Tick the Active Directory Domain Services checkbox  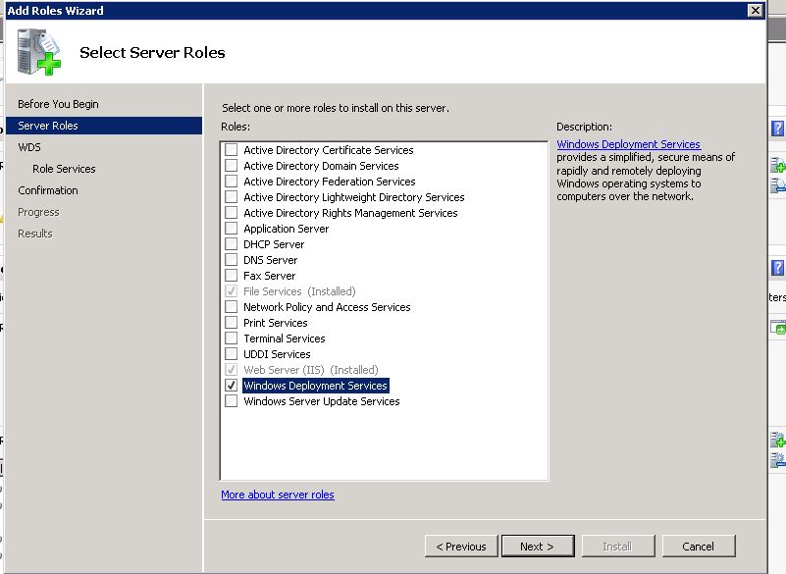pos(231,166)
